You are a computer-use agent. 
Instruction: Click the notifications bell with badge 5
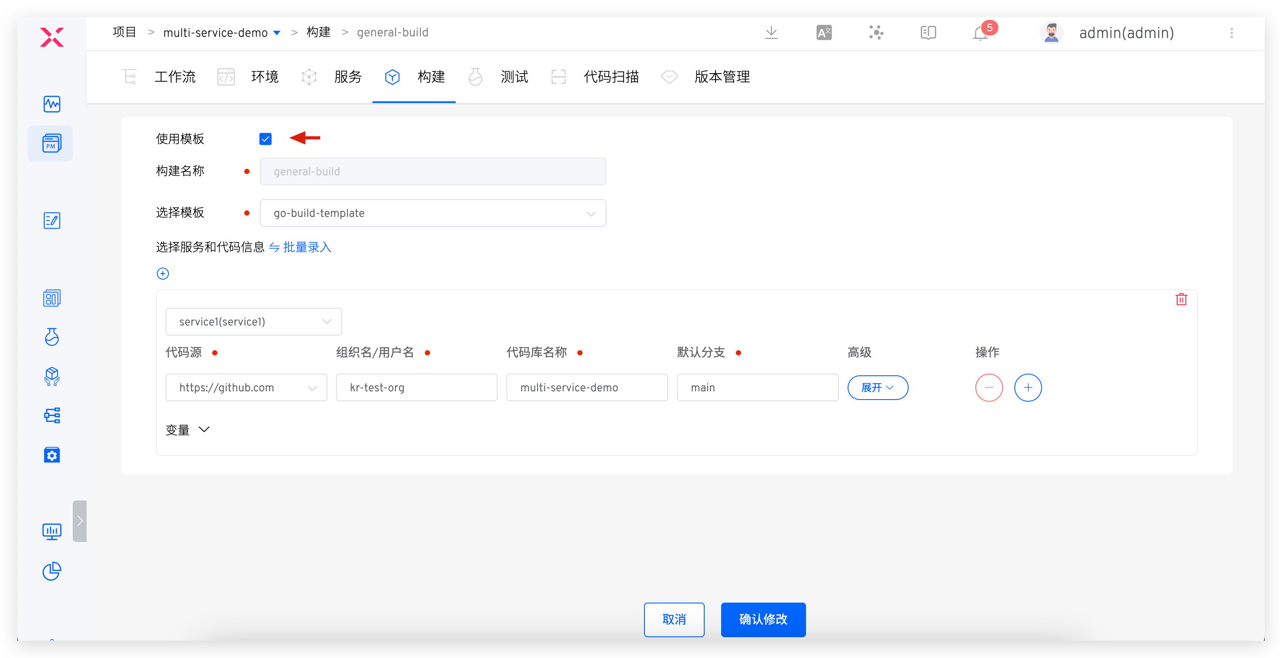tap(979, 33)
